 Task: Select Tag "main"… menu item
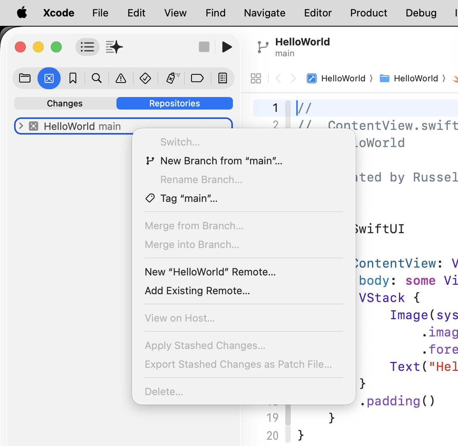click(189, 198)
